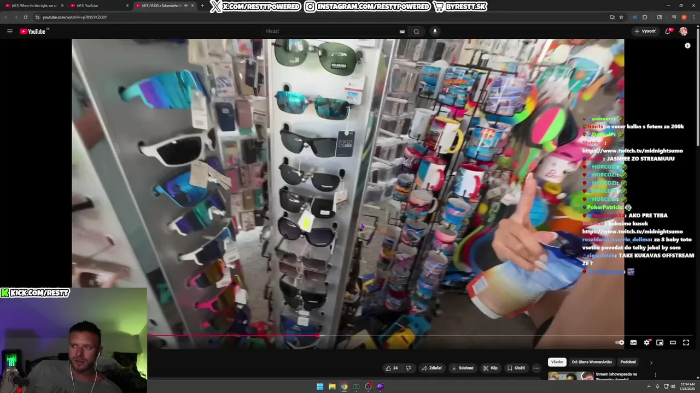Go forward in the browser
The image size is (700, 393).
click(15, 17)
